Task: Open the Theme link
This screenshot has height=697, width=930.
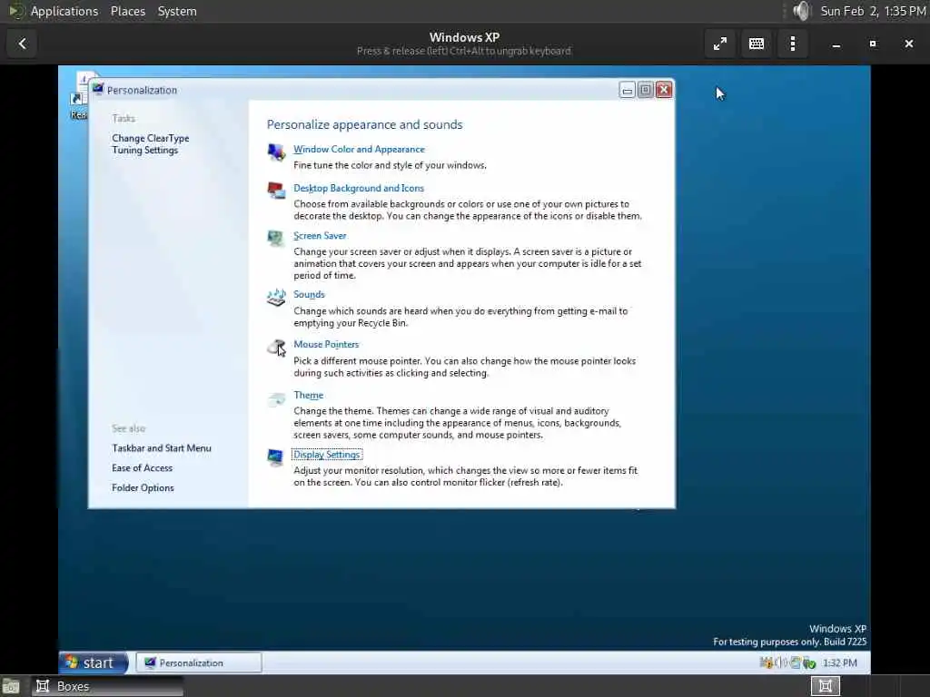Action: [309, 396]
